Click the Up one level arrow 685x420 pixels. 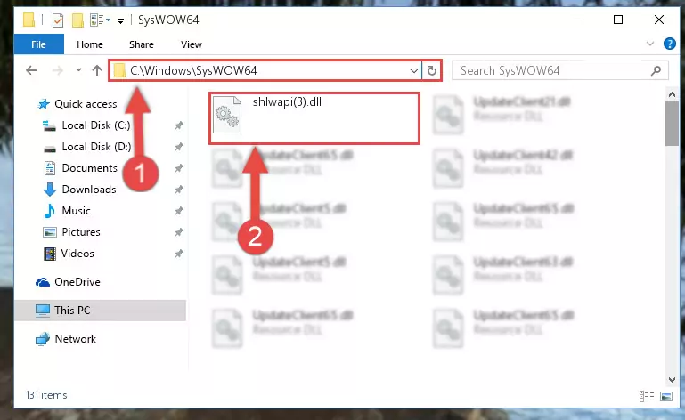(x=97, y=70)
